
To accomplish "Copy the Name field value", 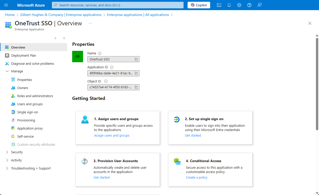I will tap(136, 59).
